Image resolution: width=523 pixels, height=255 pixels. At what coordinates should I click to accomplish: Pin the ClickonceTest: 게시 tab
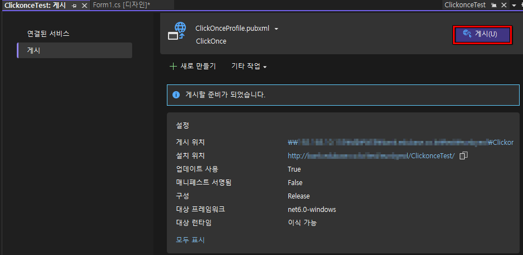74,6
